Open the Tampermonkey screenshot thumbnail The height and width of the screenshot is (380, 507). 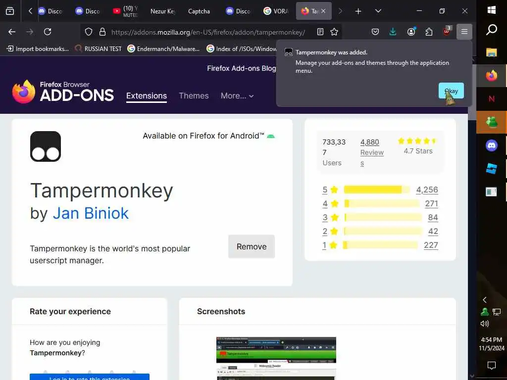tap(276, 358)
